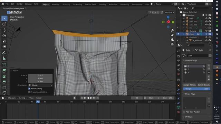
Task: Open the Marker menu in timeline
Action: (x=39, y=98)
